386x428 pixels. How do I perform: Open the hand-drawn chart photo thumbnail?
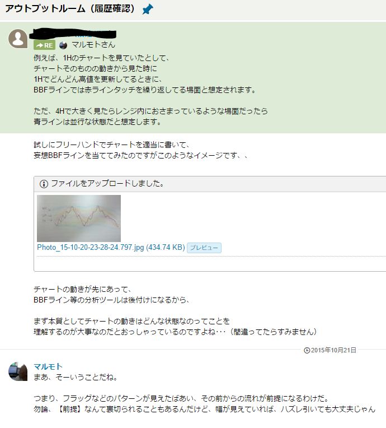(79, 218)
